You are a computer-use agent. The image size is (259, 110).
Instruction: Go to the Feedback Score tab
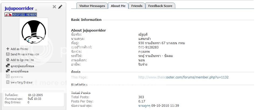160,6
